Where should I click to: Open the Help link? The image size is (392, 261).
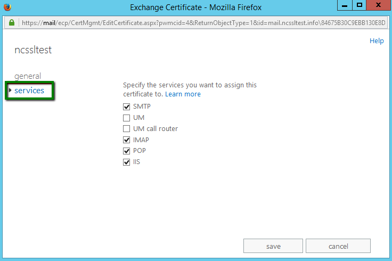click(377, 41)
